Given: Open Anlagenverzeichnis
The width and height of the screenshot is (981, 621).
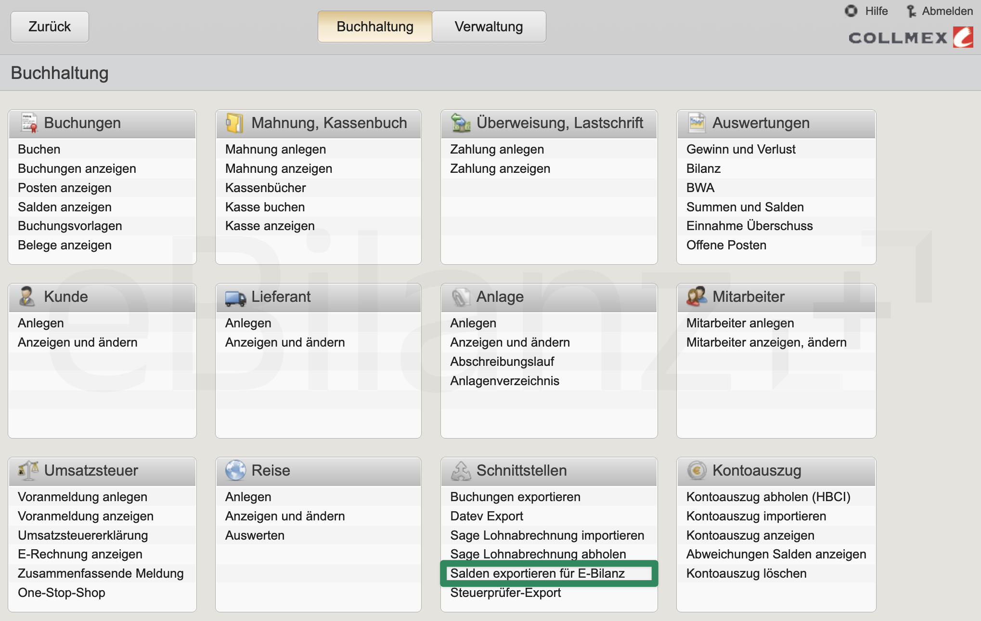Looking at the screenshot, I should [504, 381].
